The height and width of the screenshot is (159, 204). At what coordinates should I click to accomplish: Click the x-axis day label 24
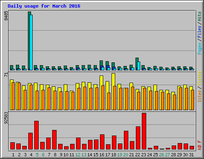coord(149,155)
